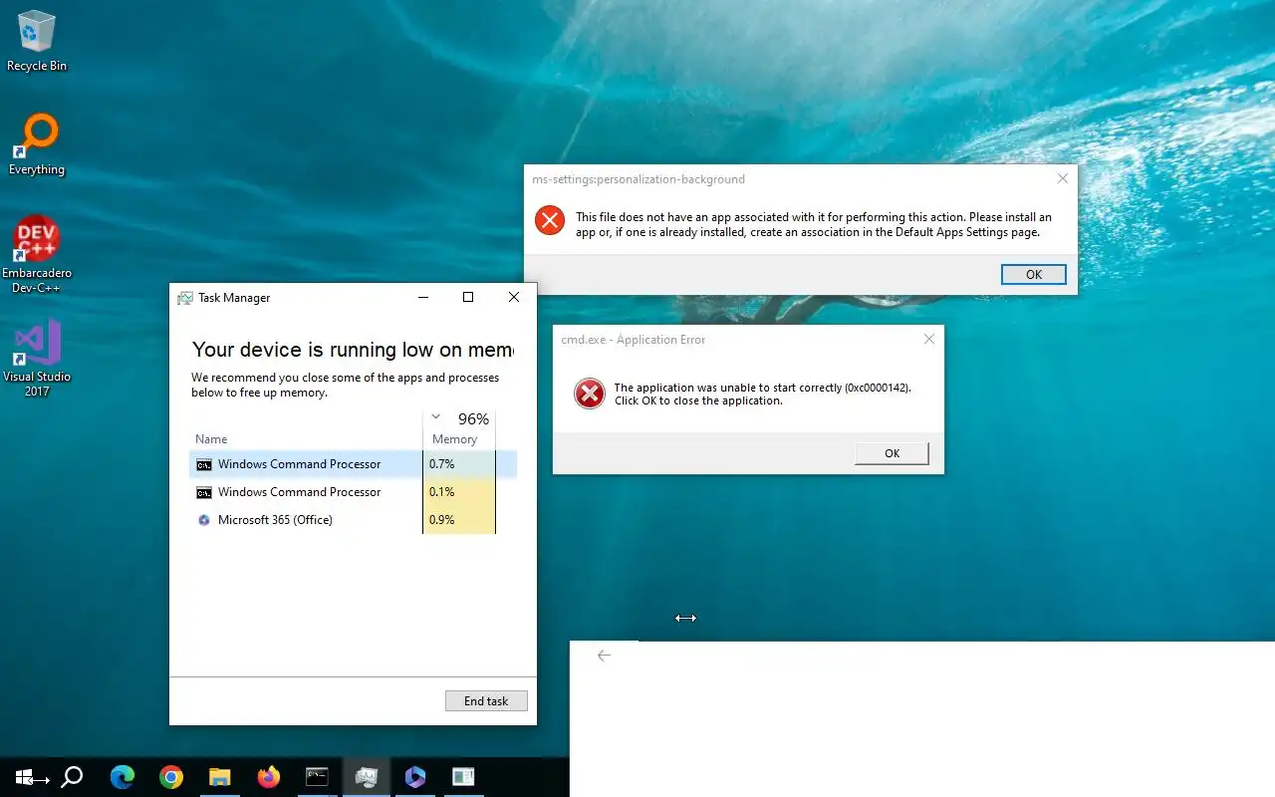Select the 0.7% Windows Command Processor row
1275x797 pixels.
[x=353, y=464]
